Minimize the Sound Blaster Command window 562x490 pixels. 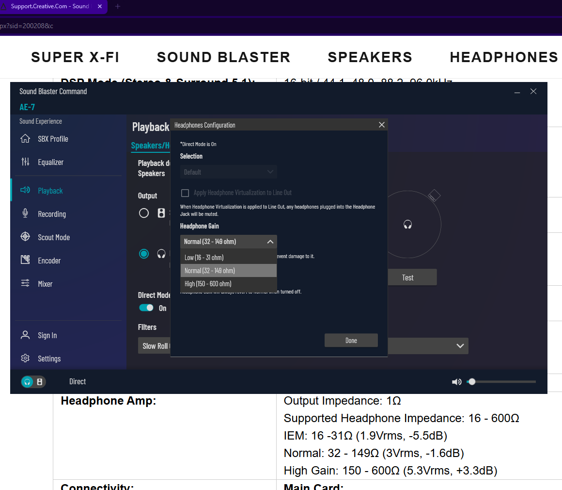(517, 92)
